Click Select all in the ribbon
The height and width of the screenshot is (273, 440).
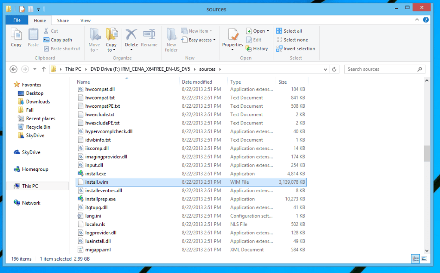click(x=289, y=31)
